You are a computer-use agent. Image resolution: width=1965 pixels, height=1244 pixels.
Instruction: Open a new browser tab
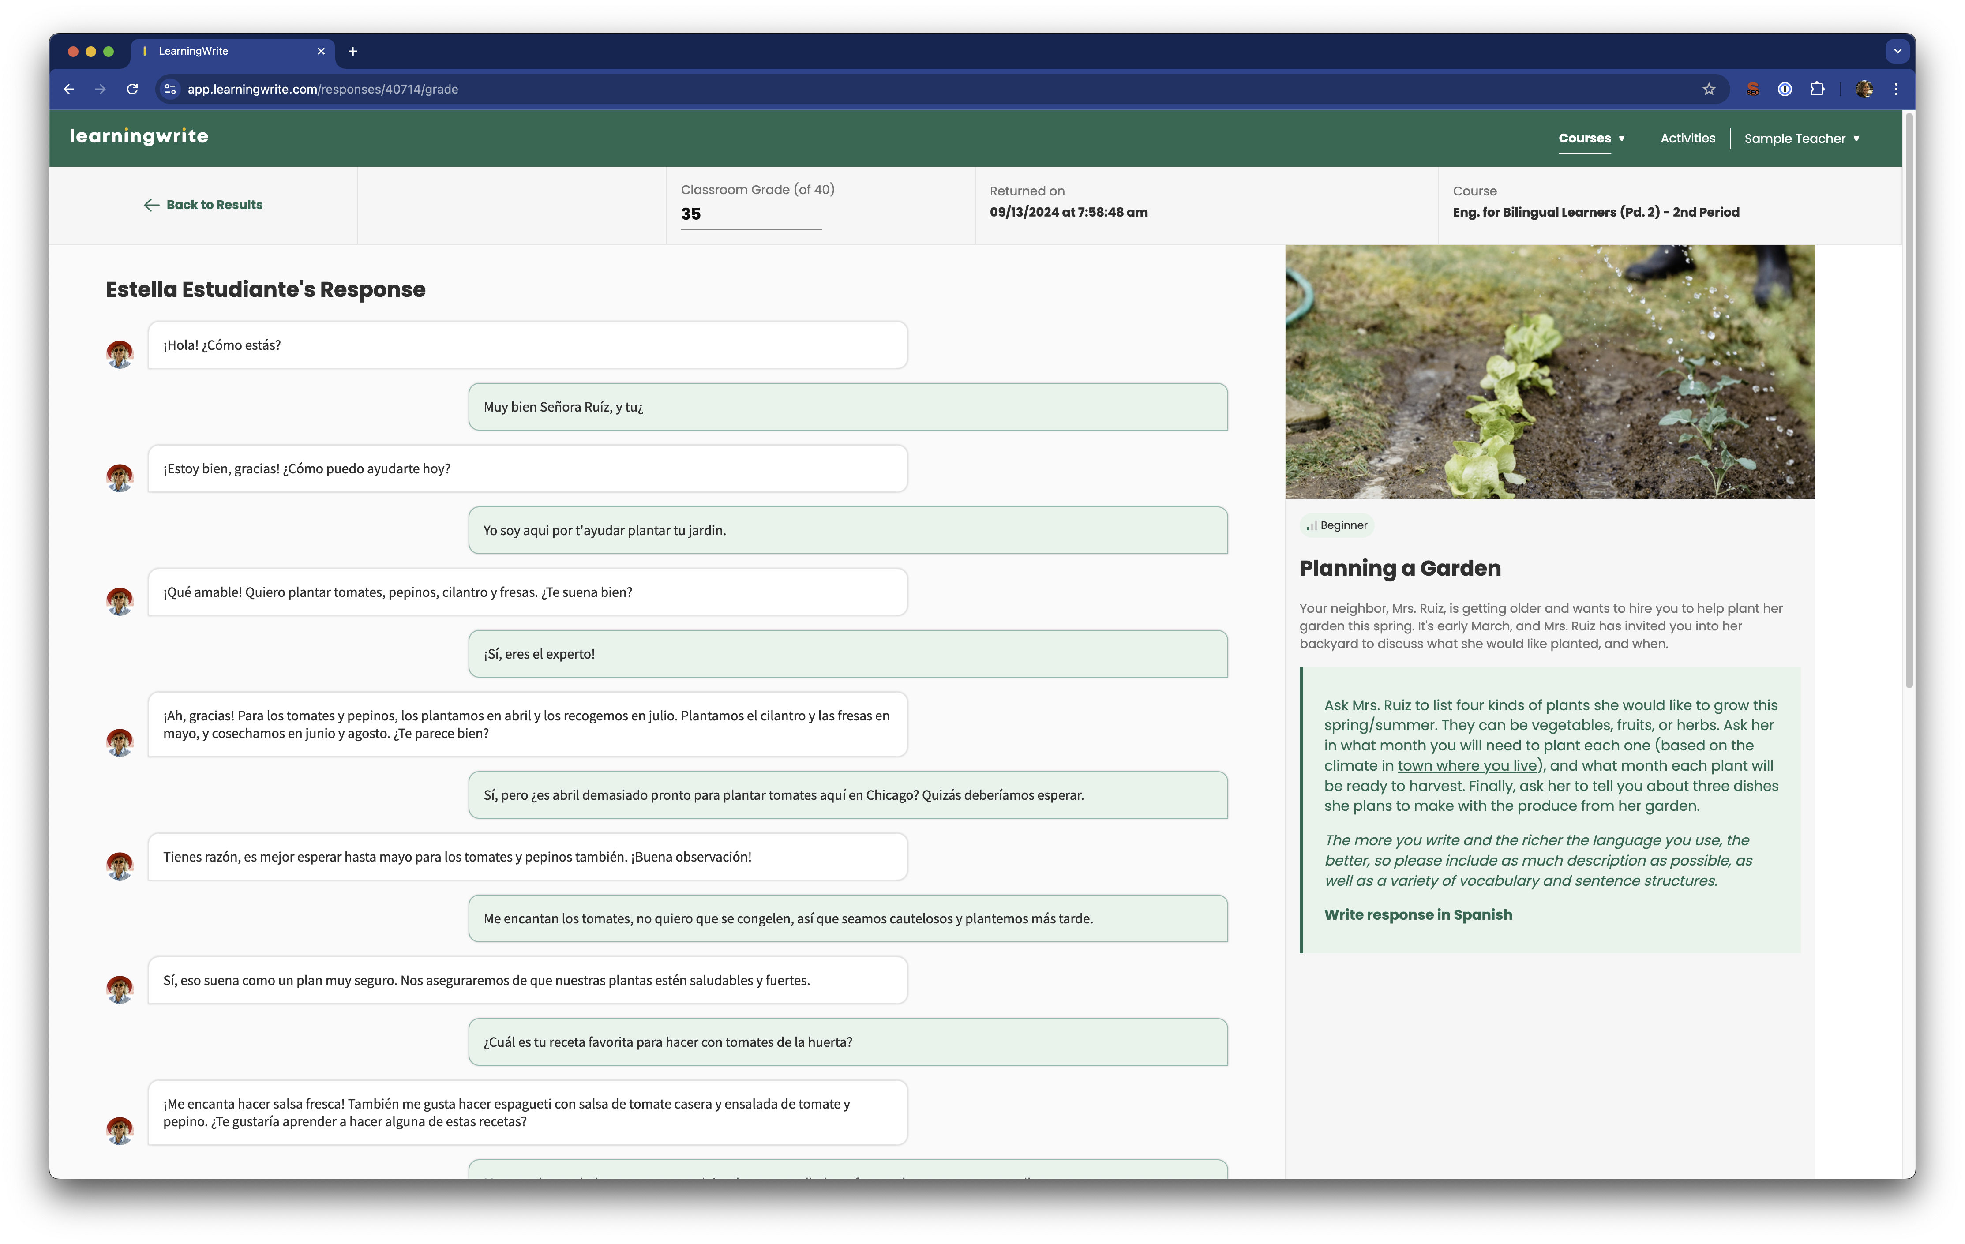[x=352, y=51]
